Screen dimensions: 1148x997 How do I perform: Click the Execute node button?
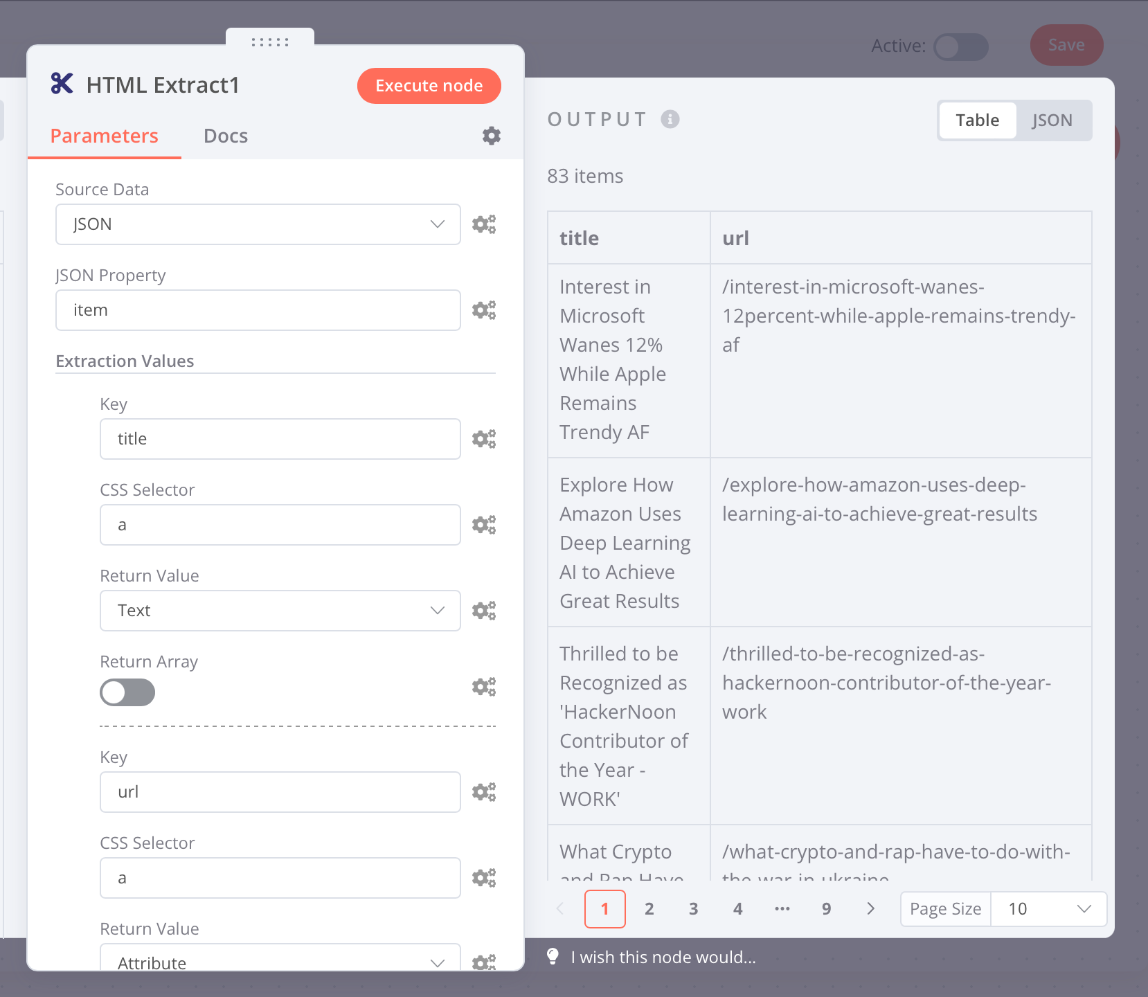tap(429, 85)
